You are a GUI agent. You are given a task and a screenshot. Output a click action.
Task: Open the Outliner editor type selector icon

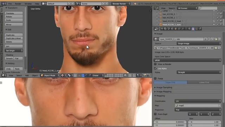tap(156, 8)
